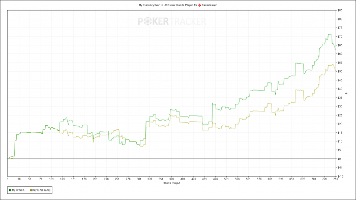Click the "26" x-axis tick label

pyautogui.click(x=19, y=179)
